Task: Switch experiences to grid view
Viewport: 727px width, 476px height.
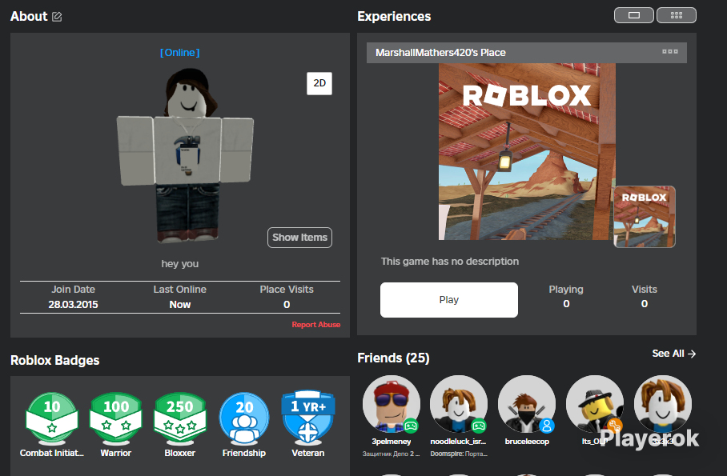Action: coord(677,15)
